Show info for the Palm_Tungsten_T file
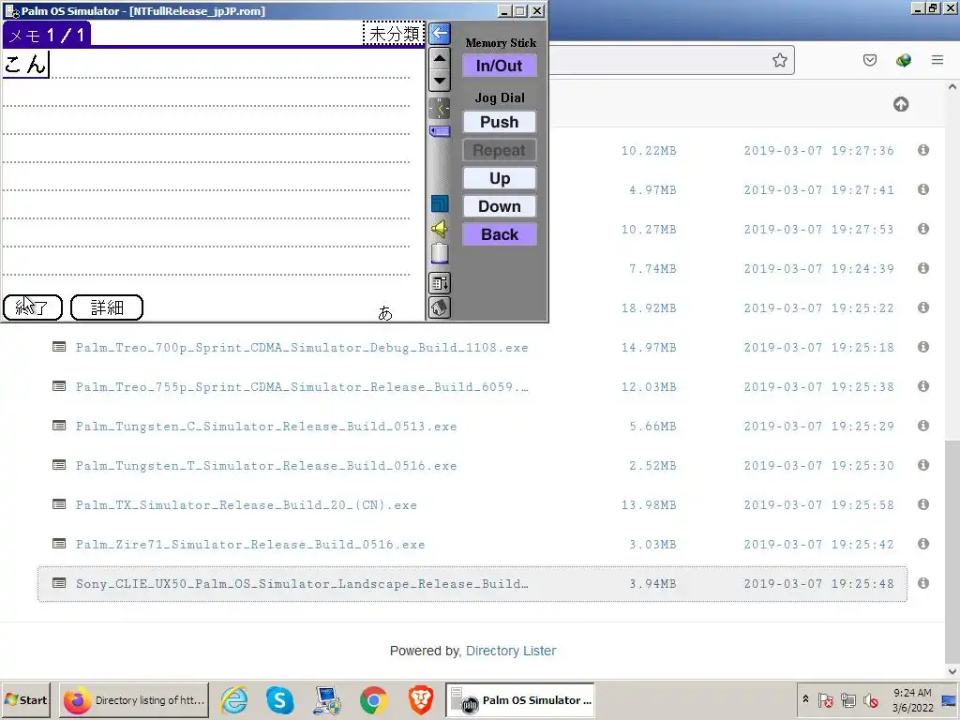The height and width of the screenshot is (720, 960). tap(923, 465)
